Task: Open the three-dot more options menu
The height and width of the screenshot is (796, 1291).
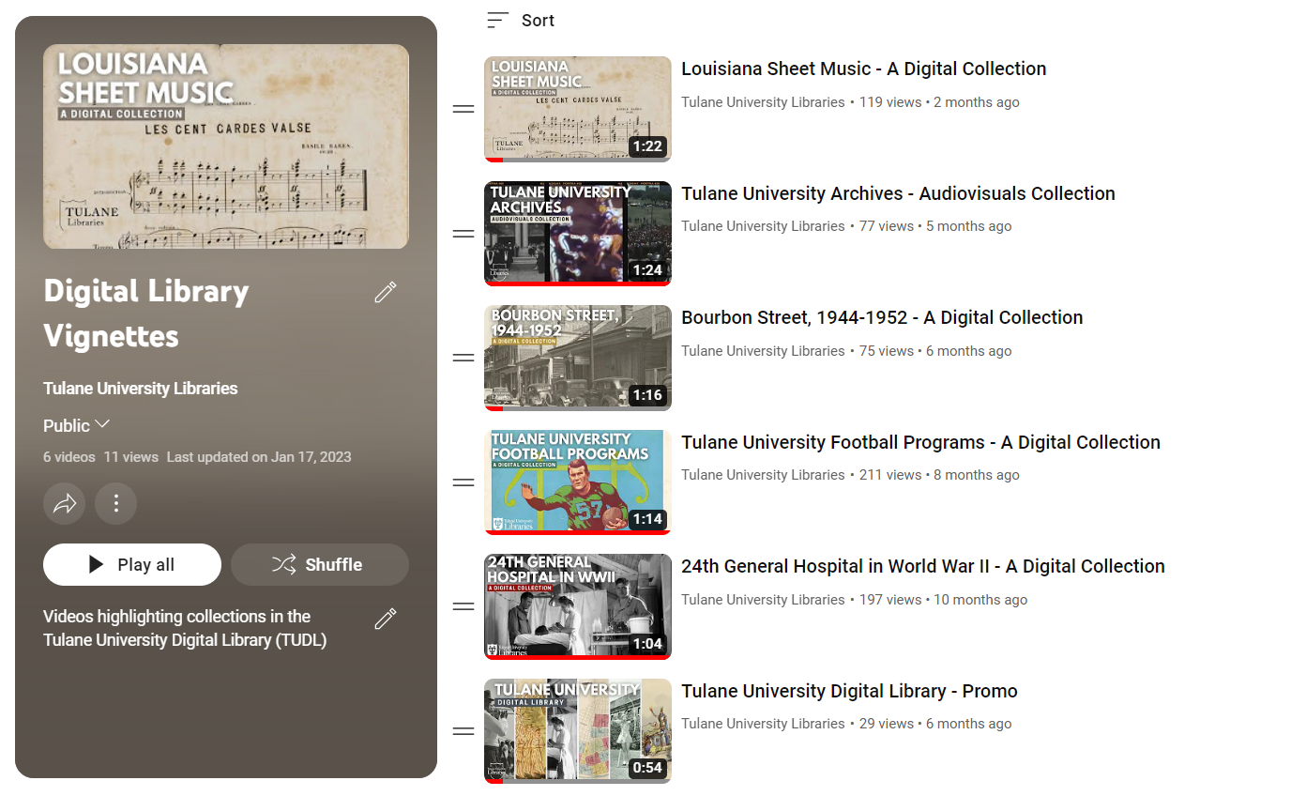Action: (116, 504)
